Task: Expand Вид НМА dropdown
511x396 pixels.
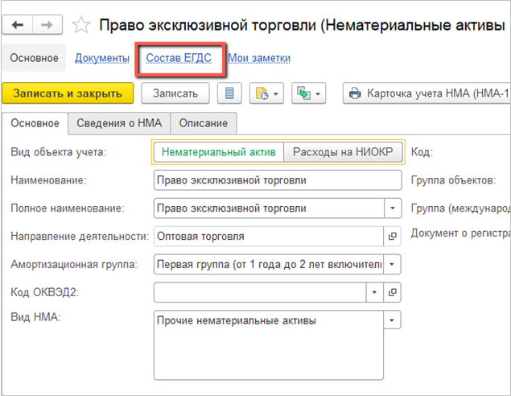Action: point(394,320)
